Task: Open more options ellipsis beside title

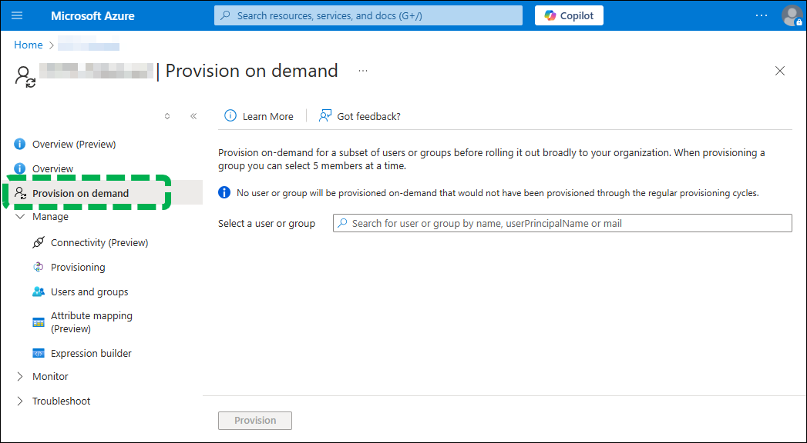Action: pos(363,71)
